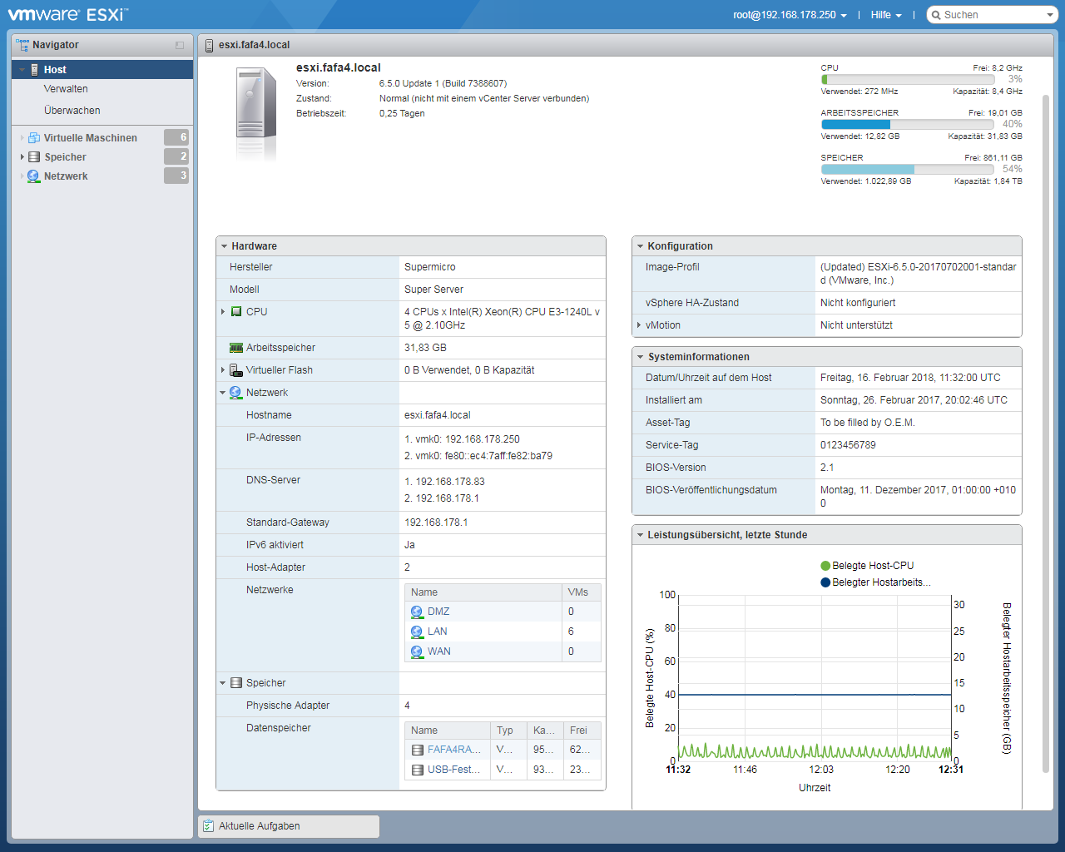This screenshot has width=1065, height=852.
Task: Collapse the Speicher section in Hardware
Action: click(222, 683)
